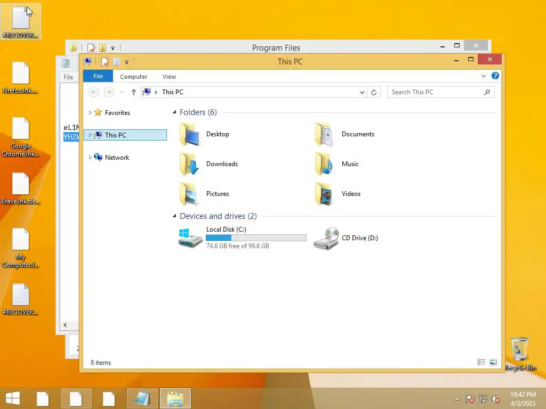The height and width of the screenshot is (409, 546).
Task: Open the Downloads folder
Action: tap(208, 164)
